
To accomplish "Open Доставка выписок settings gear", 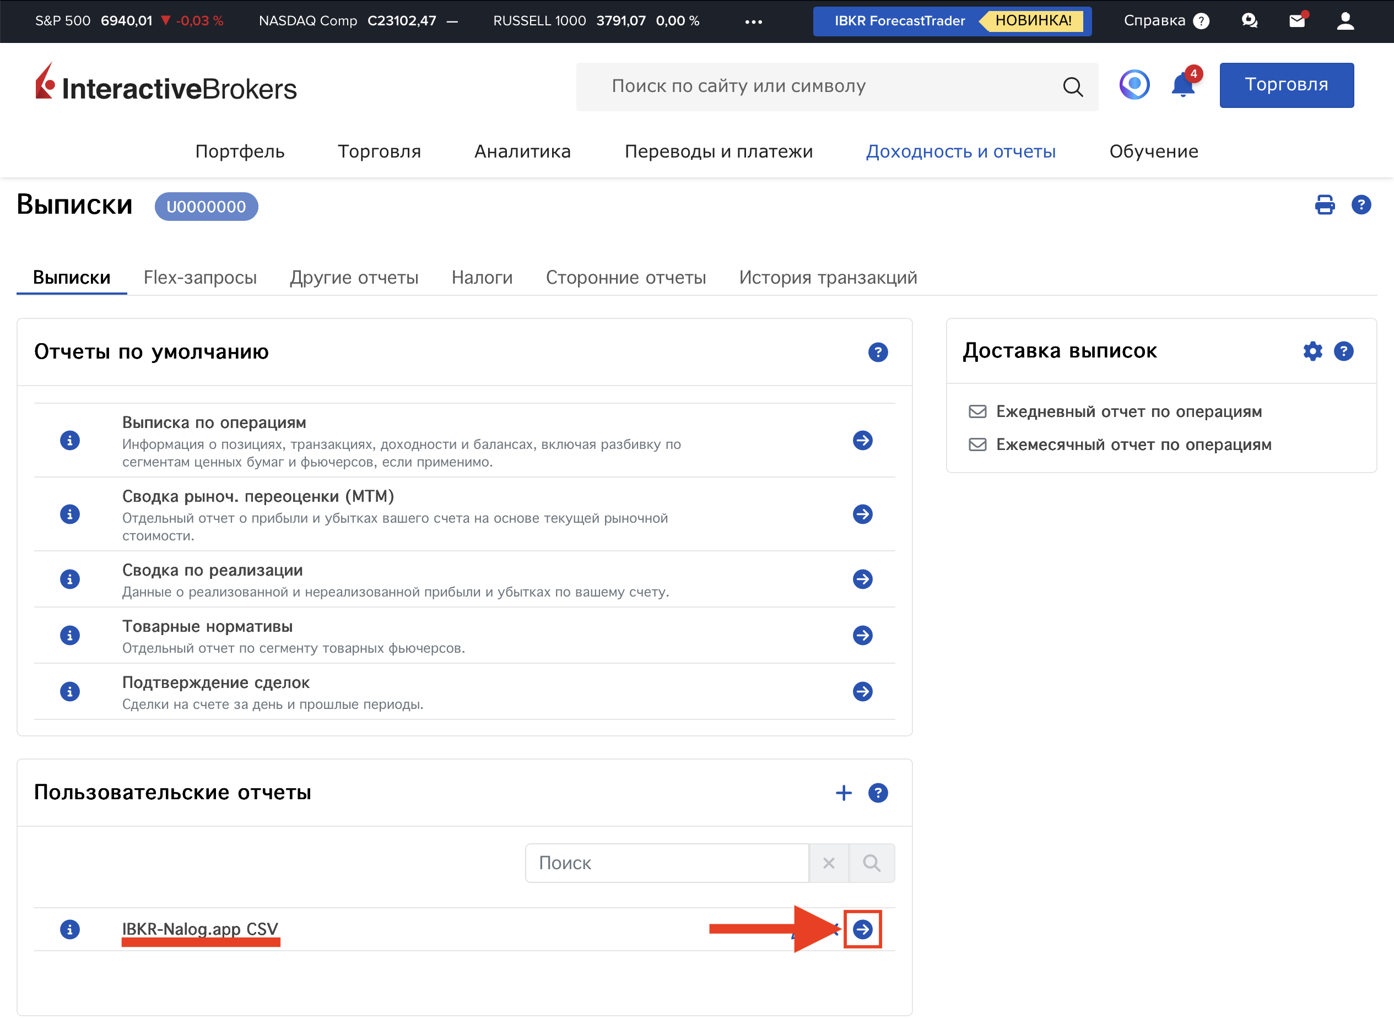I will click(x=1312, y=351).
